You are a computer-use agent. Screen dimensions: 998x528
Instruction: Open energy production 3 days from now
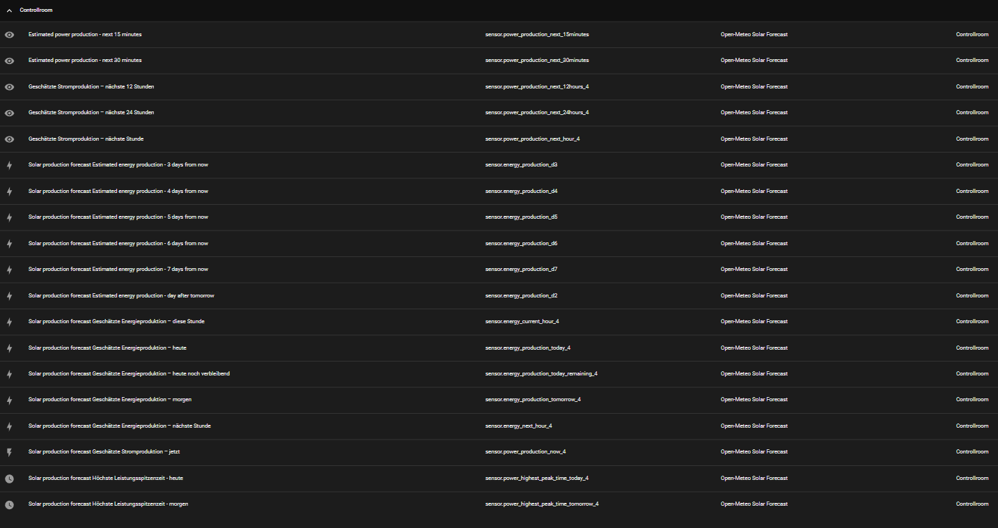coord(118,165)
